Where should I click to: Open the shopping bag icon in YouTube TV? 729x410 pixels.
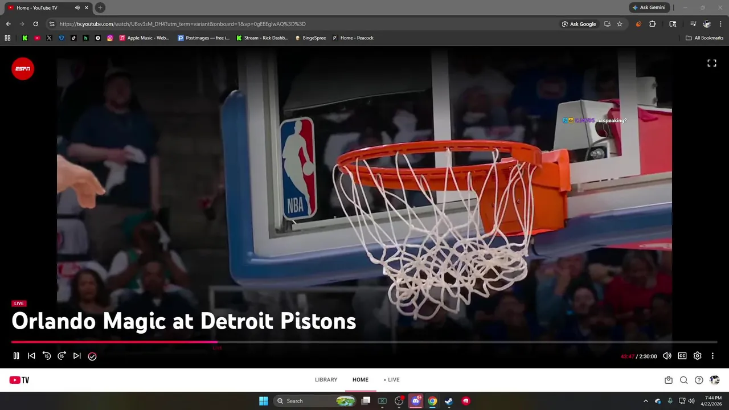tap(669, 380)
